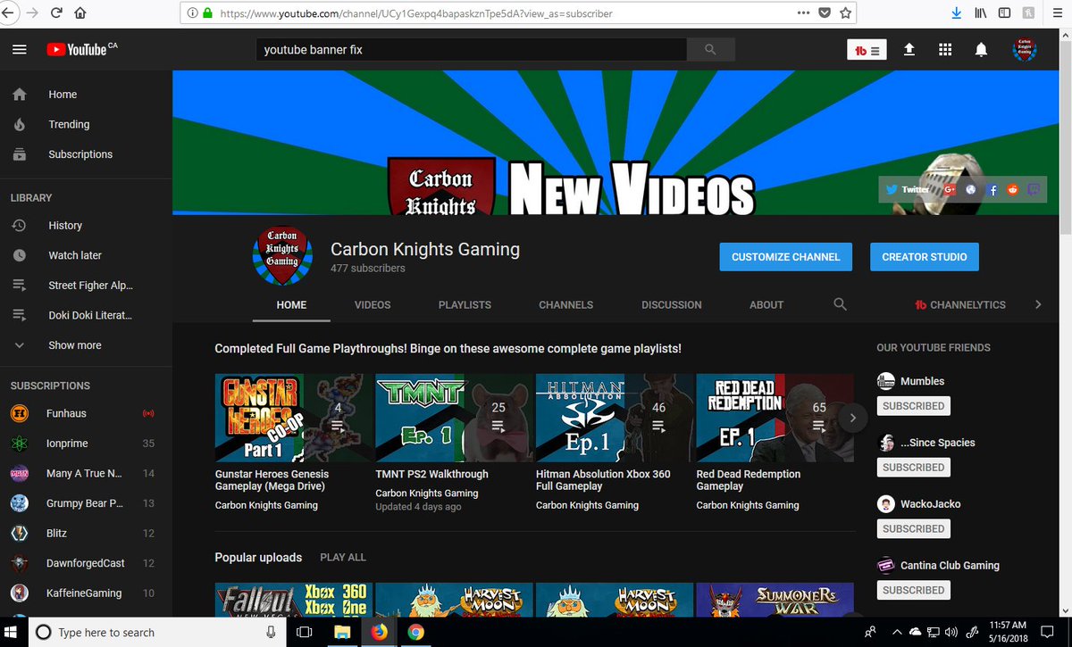Show next playlists with carousel arrow

(853, 418)
